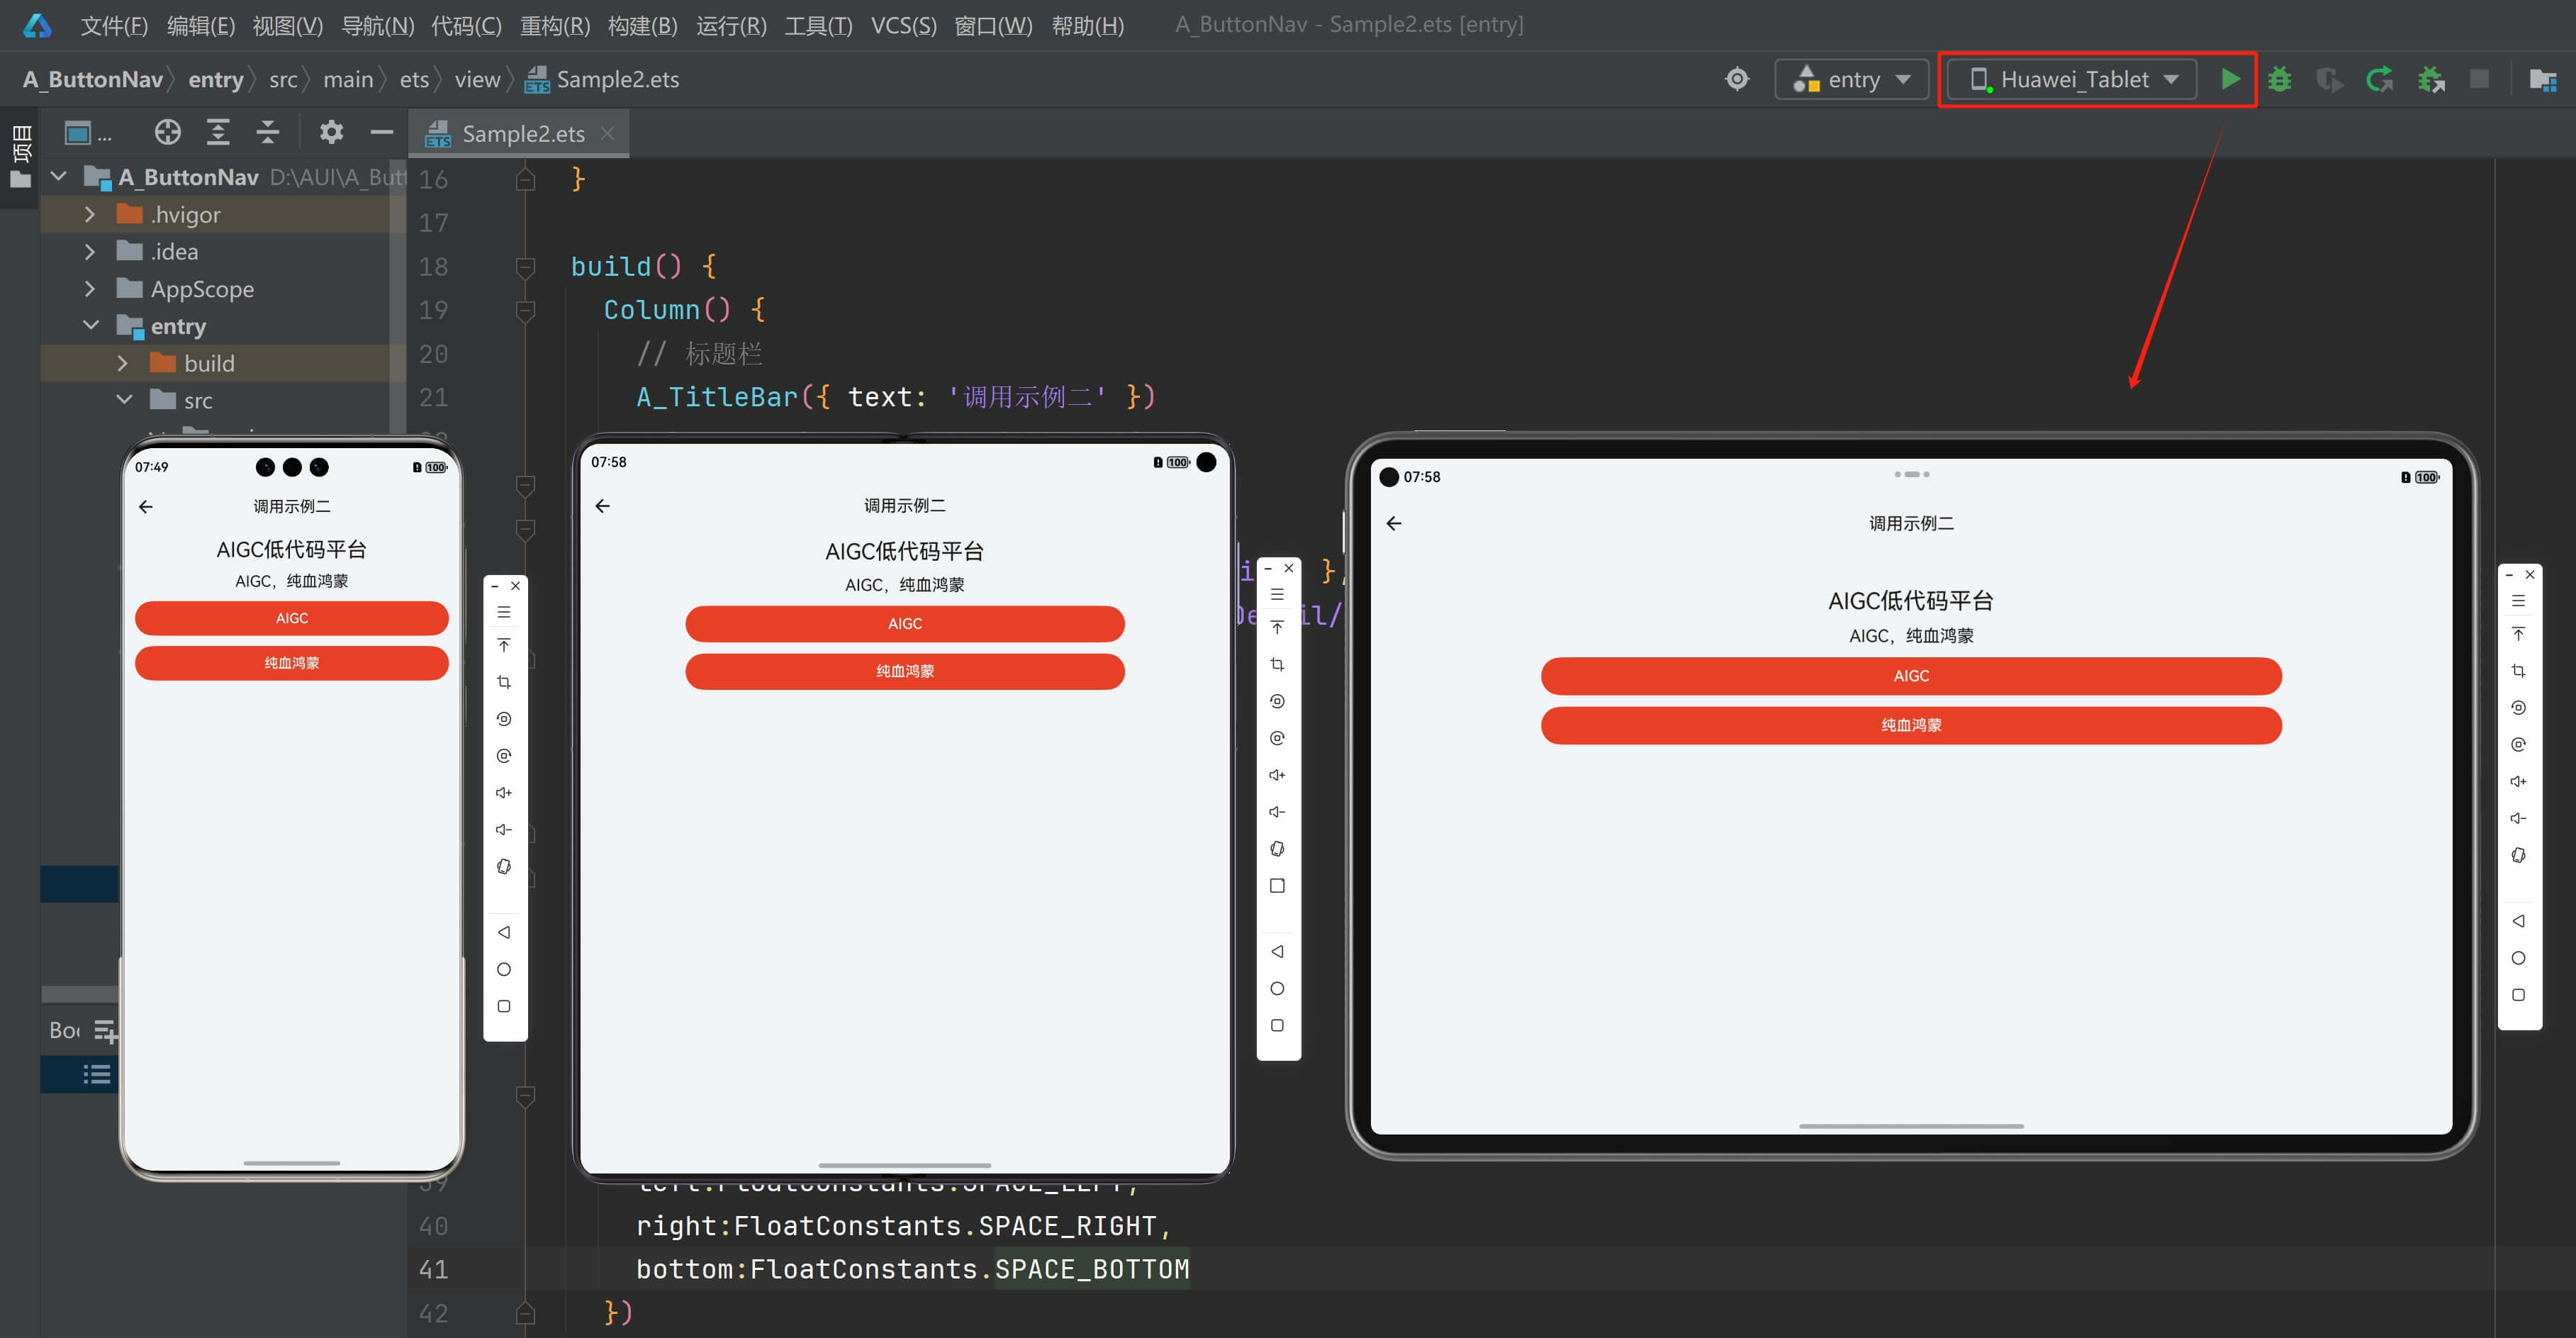Open the 工具(T) menu
The height and width of the screenshot is (1338, 2576).
[x=818, y=25]
